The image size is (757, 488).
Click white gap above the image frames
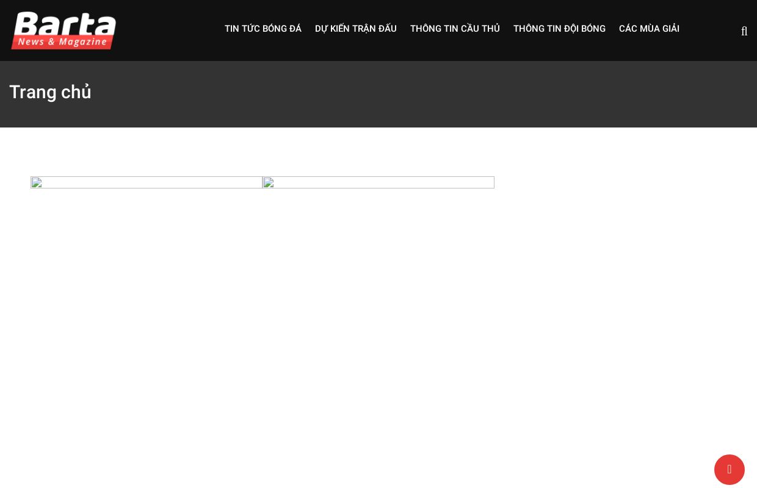pos(263,152)
